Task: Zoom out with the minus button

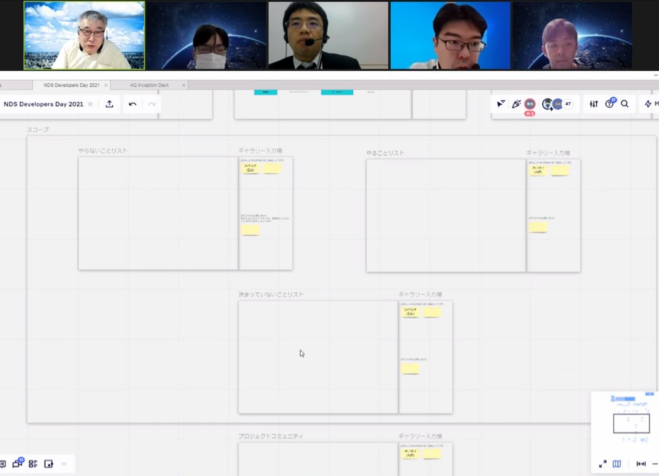Action: (x=656, y=464)
